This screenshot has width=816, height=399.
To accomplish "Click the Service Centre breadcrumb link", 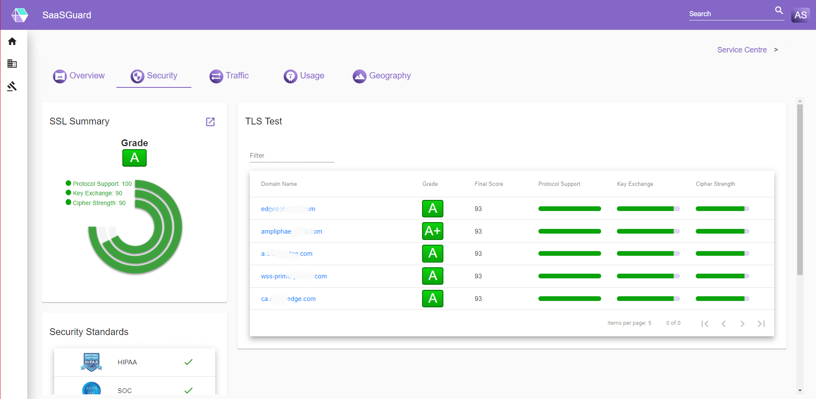I will coord(742,50).
